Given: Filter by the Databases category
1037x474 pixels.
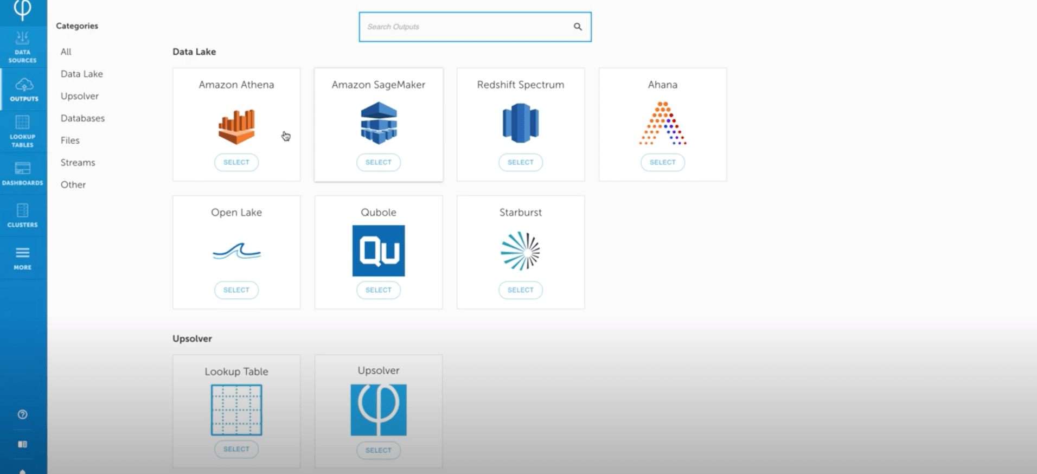Looking at the screenshot, I should click(82, 118).
